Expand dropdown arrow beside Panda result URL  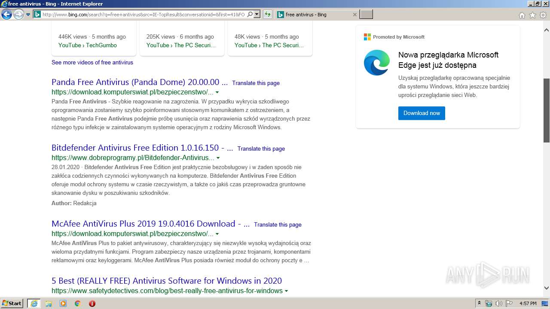click(x=217, y=92)
